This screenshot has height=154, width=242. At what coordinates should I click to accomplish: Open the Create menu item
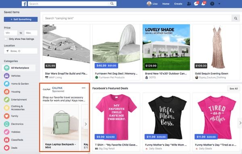[x=178, y=4]
